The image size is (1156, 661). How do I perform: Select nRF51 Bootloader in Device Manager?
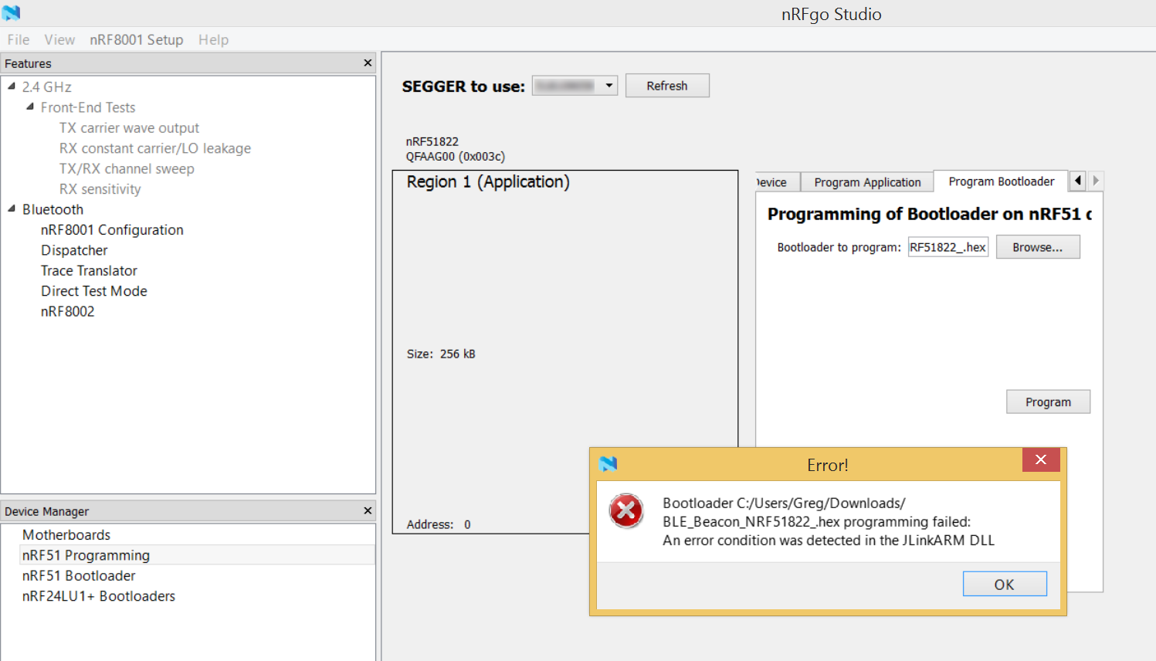79,575
